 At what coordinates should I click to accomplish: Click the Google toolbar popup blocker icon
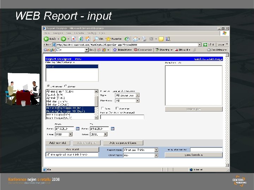(136, 50)
